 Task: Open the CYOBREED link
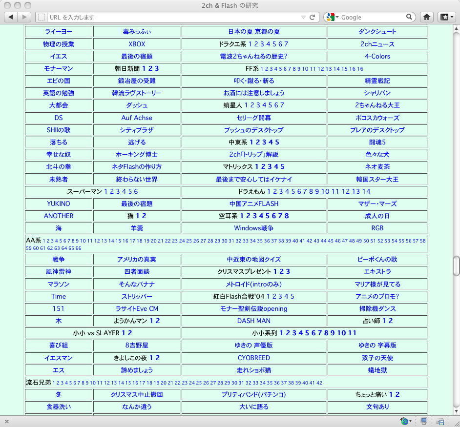click(x=254, y=358)
